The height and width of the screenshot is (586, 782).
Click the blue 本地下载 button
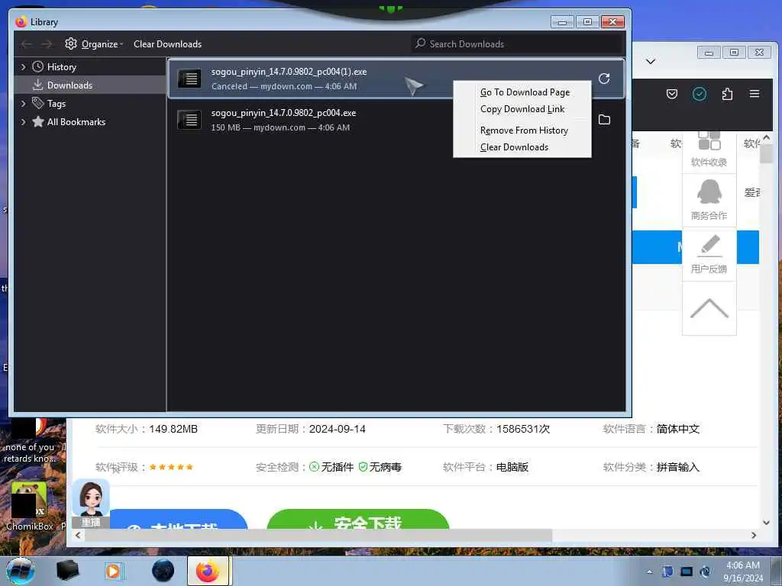(179, 519)
